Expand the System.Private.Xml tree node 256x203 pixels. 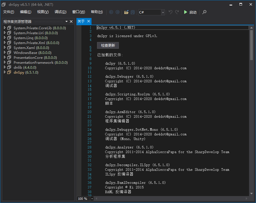click(5, 43)
